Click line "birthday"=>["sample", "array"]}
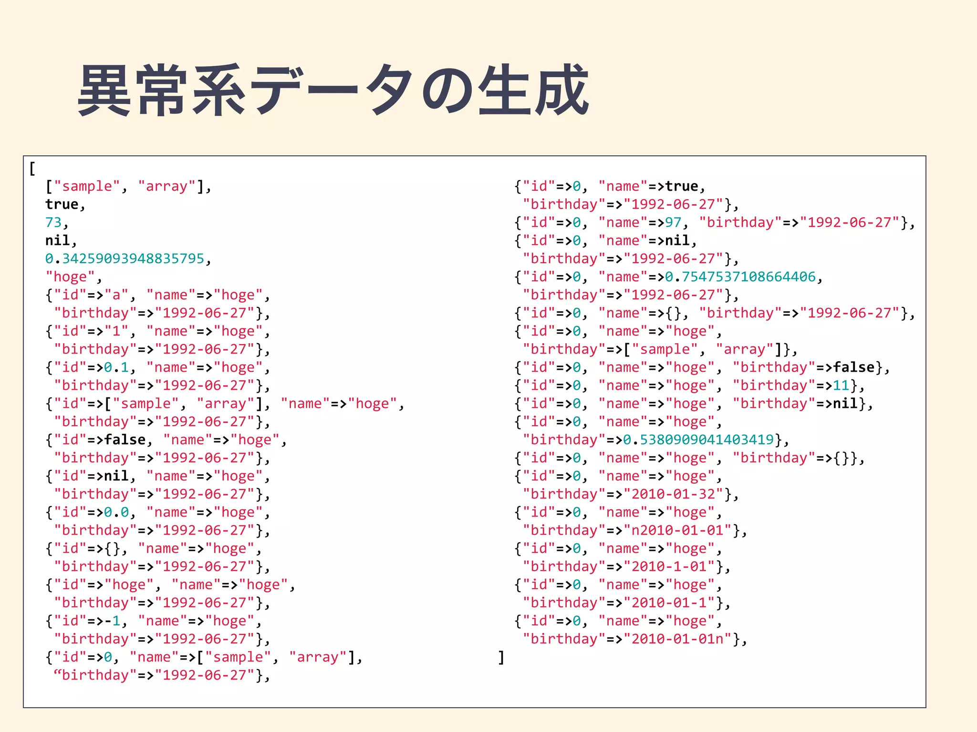This screenshot has height=732, width=977. [x=660, y=349]
